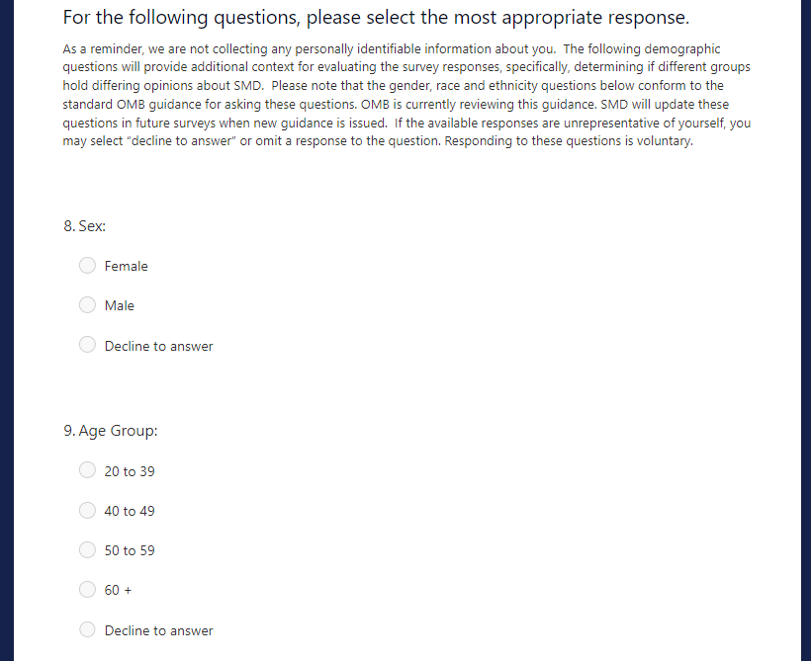The image size is (811, 661).
Task: Click the "For the following questions" heading
Action: [x=375, y=18]
